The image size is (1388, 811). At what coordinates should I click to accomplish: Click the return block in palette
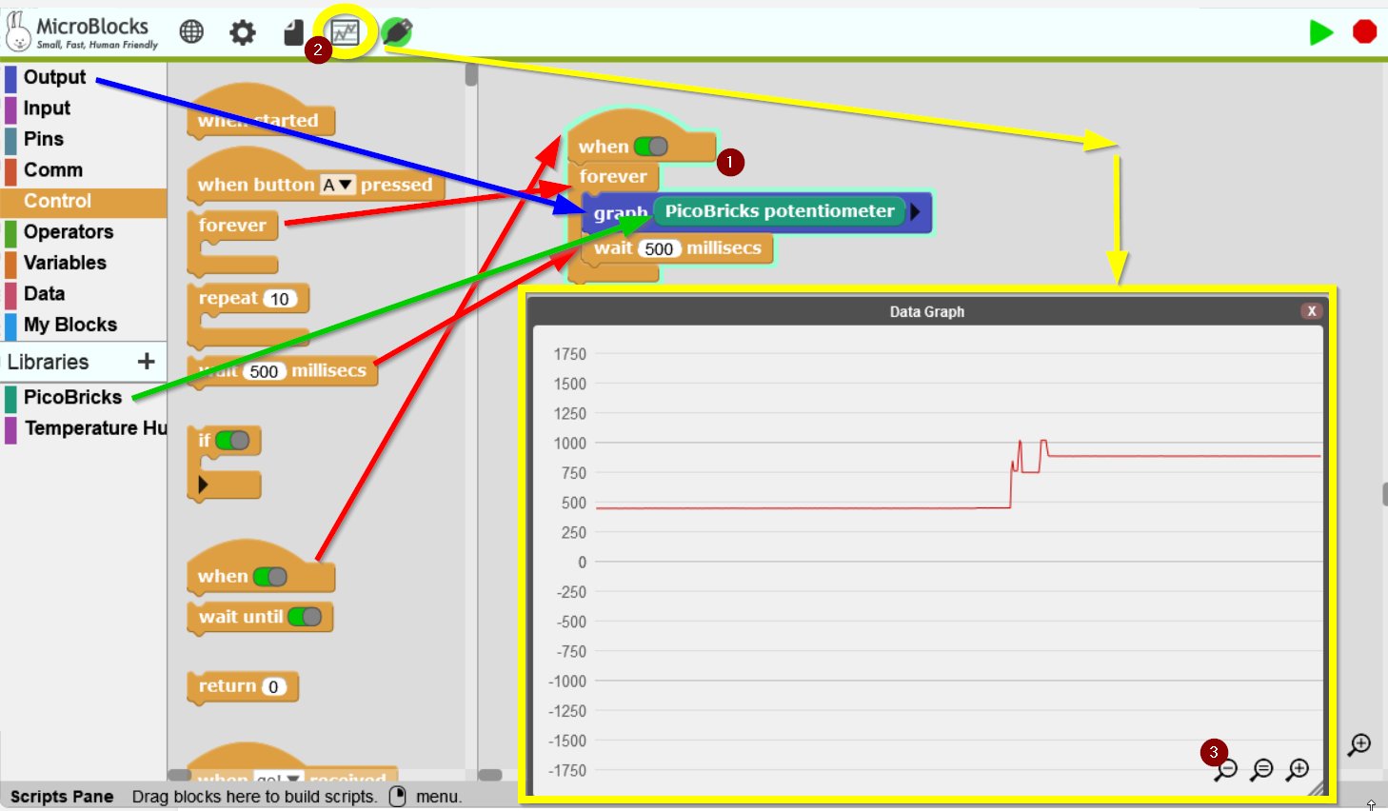tap(243, 686)
